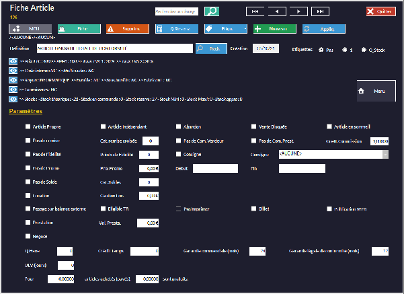Go to the previous article record
This screenshot has width=404, height=294.
[276, 11]
